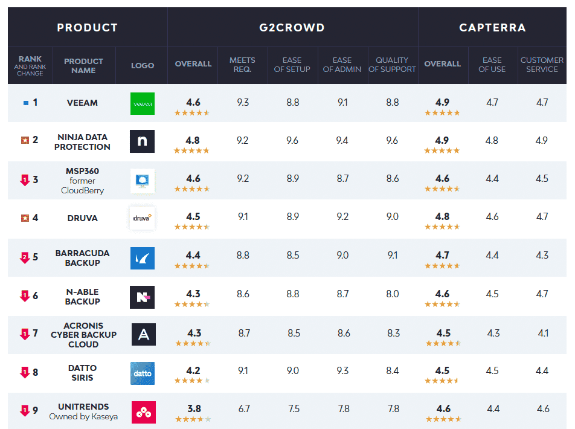
Task: Click the Veeam product name
Action: point(82,103)
